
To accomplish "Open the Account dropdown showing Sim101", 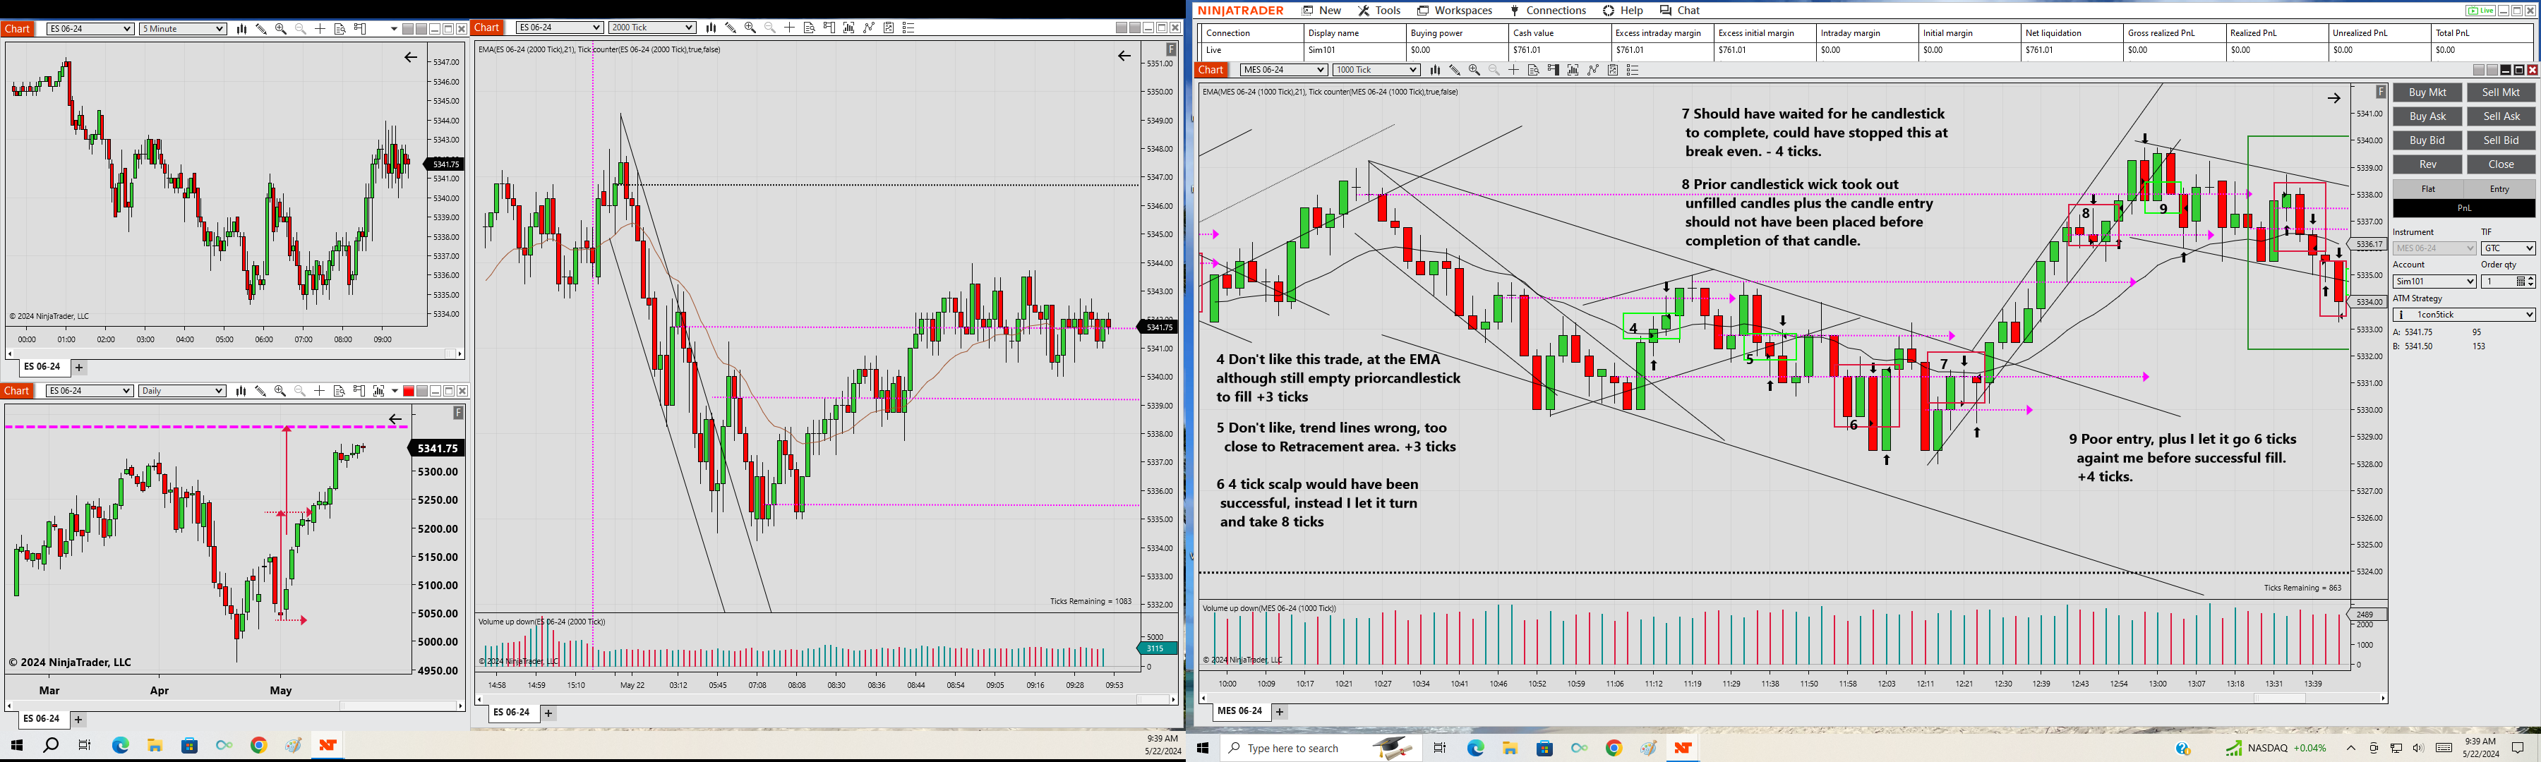I will [2434, 282].
